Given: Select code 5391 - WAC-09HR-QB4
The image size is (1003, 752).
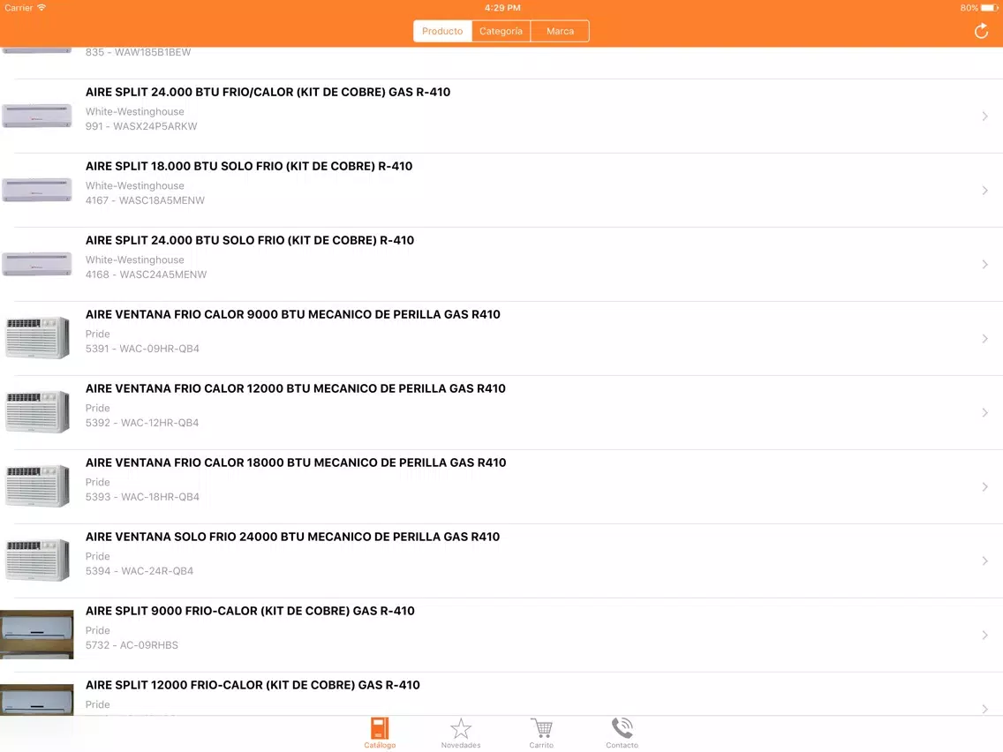Looking at the screenshot, I should [143, 350].
